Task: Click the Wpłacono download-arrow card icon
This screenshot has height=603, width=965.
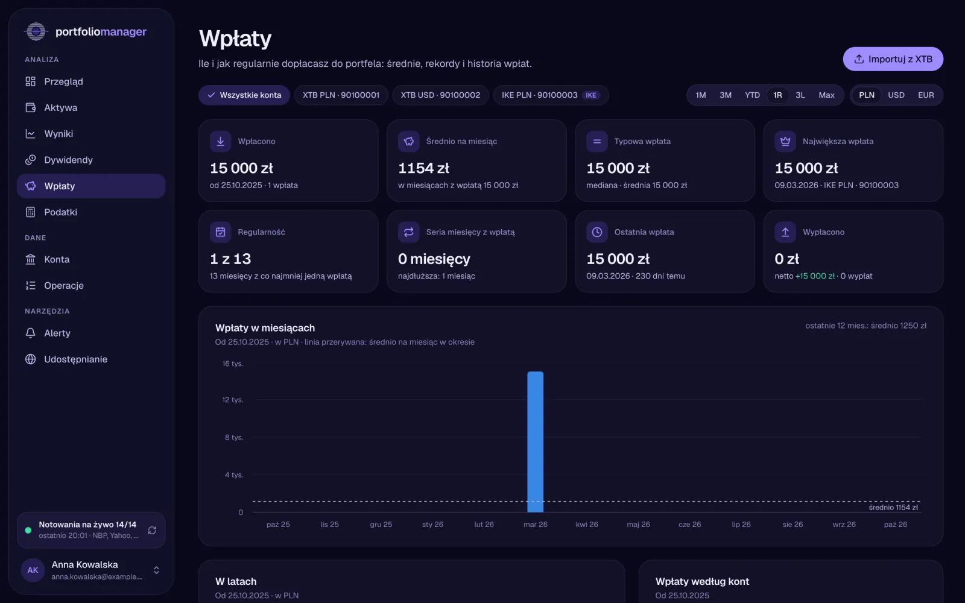Action: pos(220,141)
